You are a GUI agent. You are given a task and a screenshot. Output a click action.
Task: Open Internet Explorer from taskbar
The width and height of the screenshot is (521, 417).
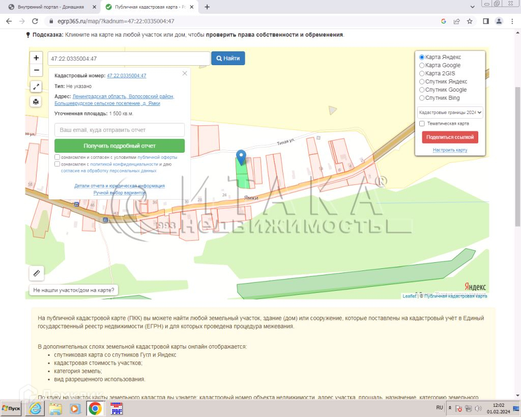click(35, 408)
